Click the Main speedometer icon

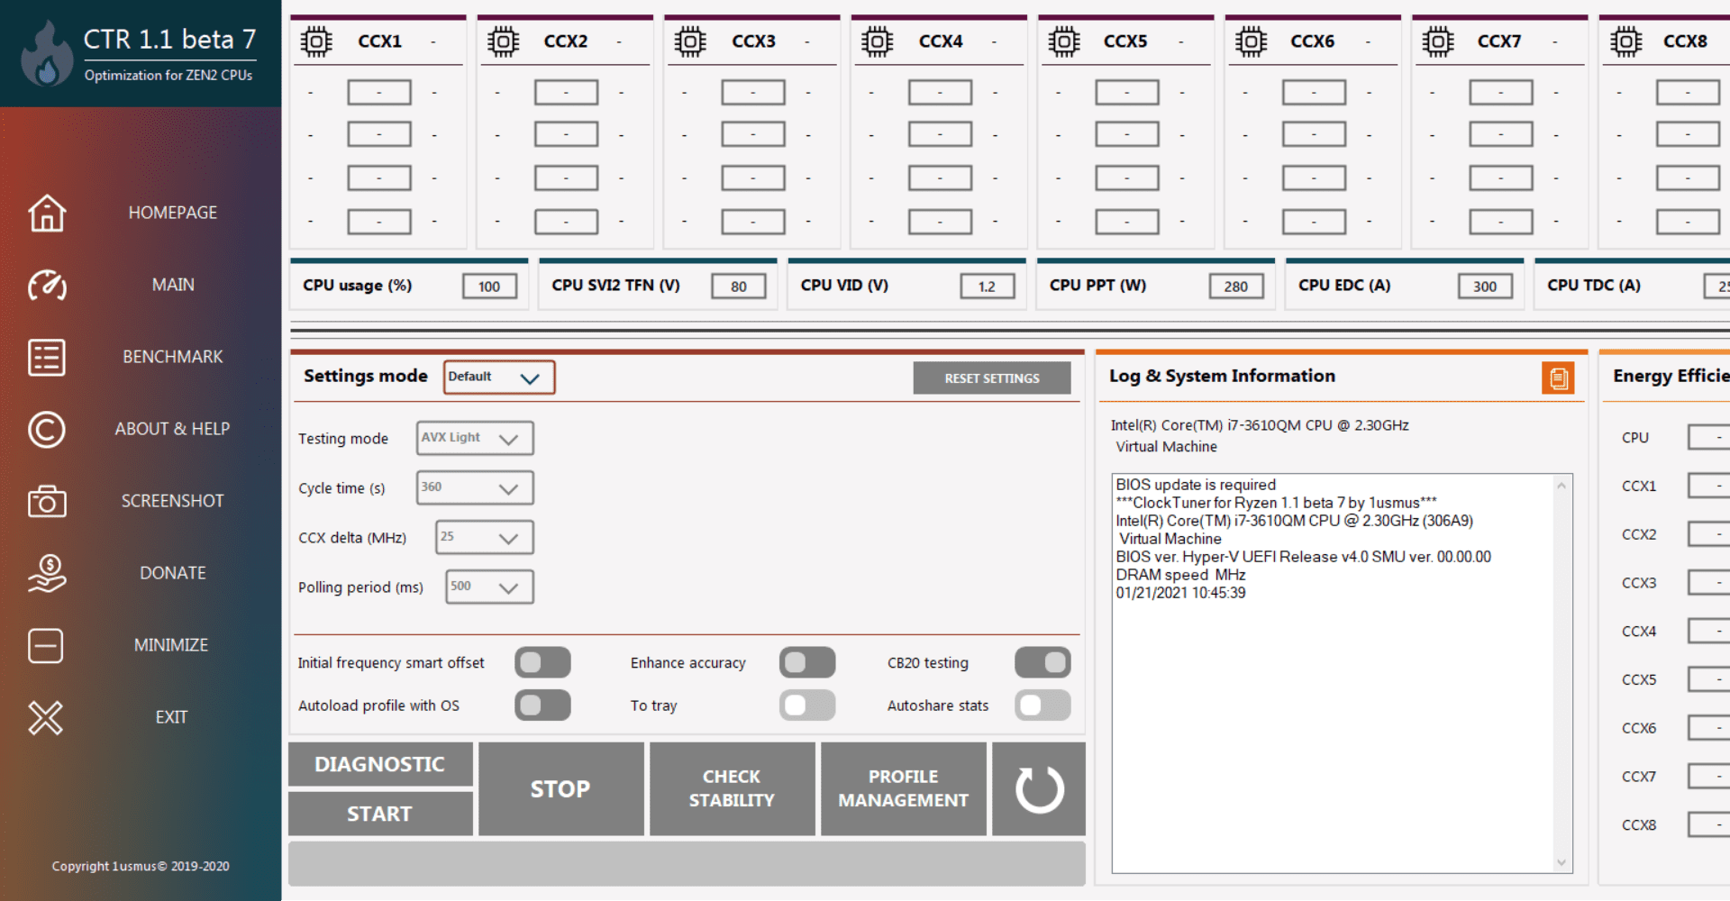47,285
